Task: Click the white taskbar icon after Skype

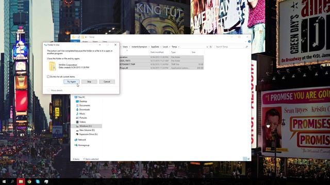Action: (46, 181)
